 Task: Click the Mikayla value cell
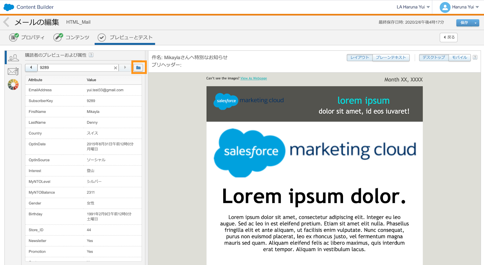(93, 112)
